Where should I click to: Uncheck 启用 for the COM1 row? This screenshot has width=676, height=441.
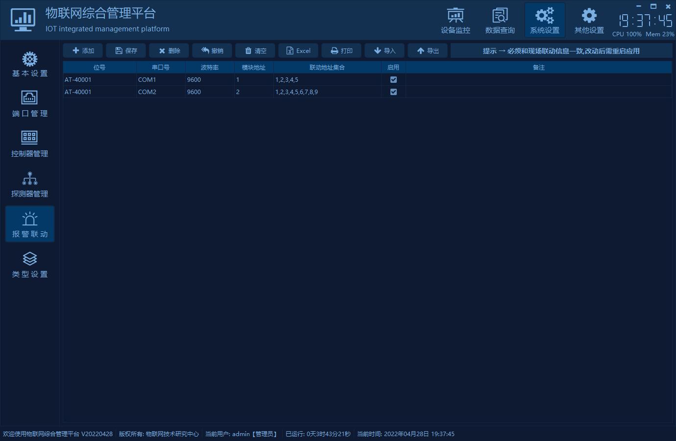[393, 79]
